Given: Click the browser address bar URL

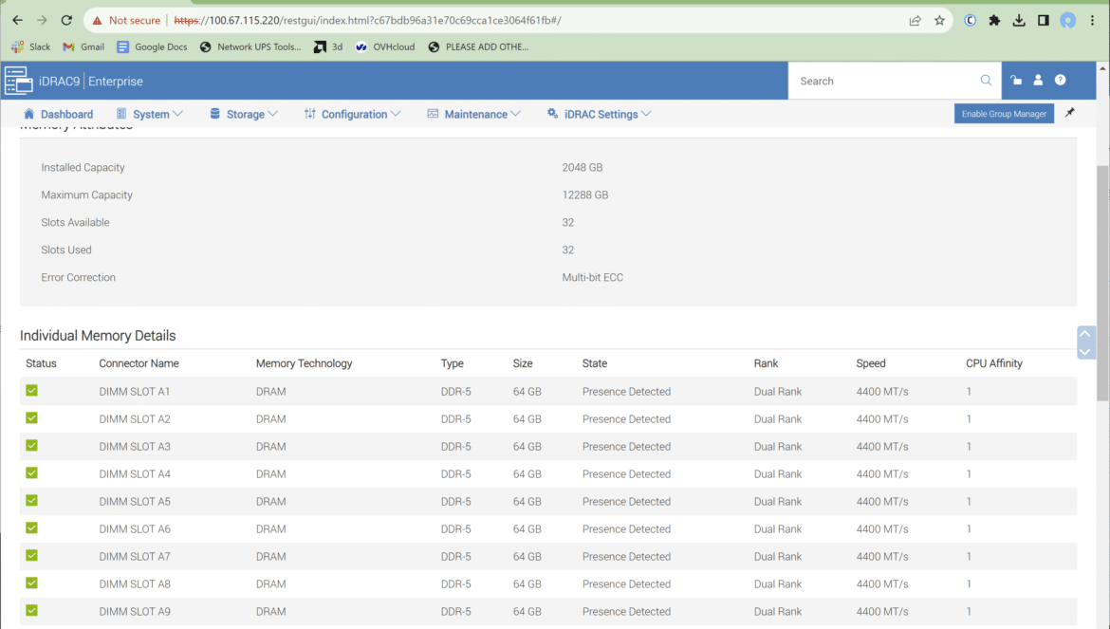Looking at the screenshot, I should 367,21.
